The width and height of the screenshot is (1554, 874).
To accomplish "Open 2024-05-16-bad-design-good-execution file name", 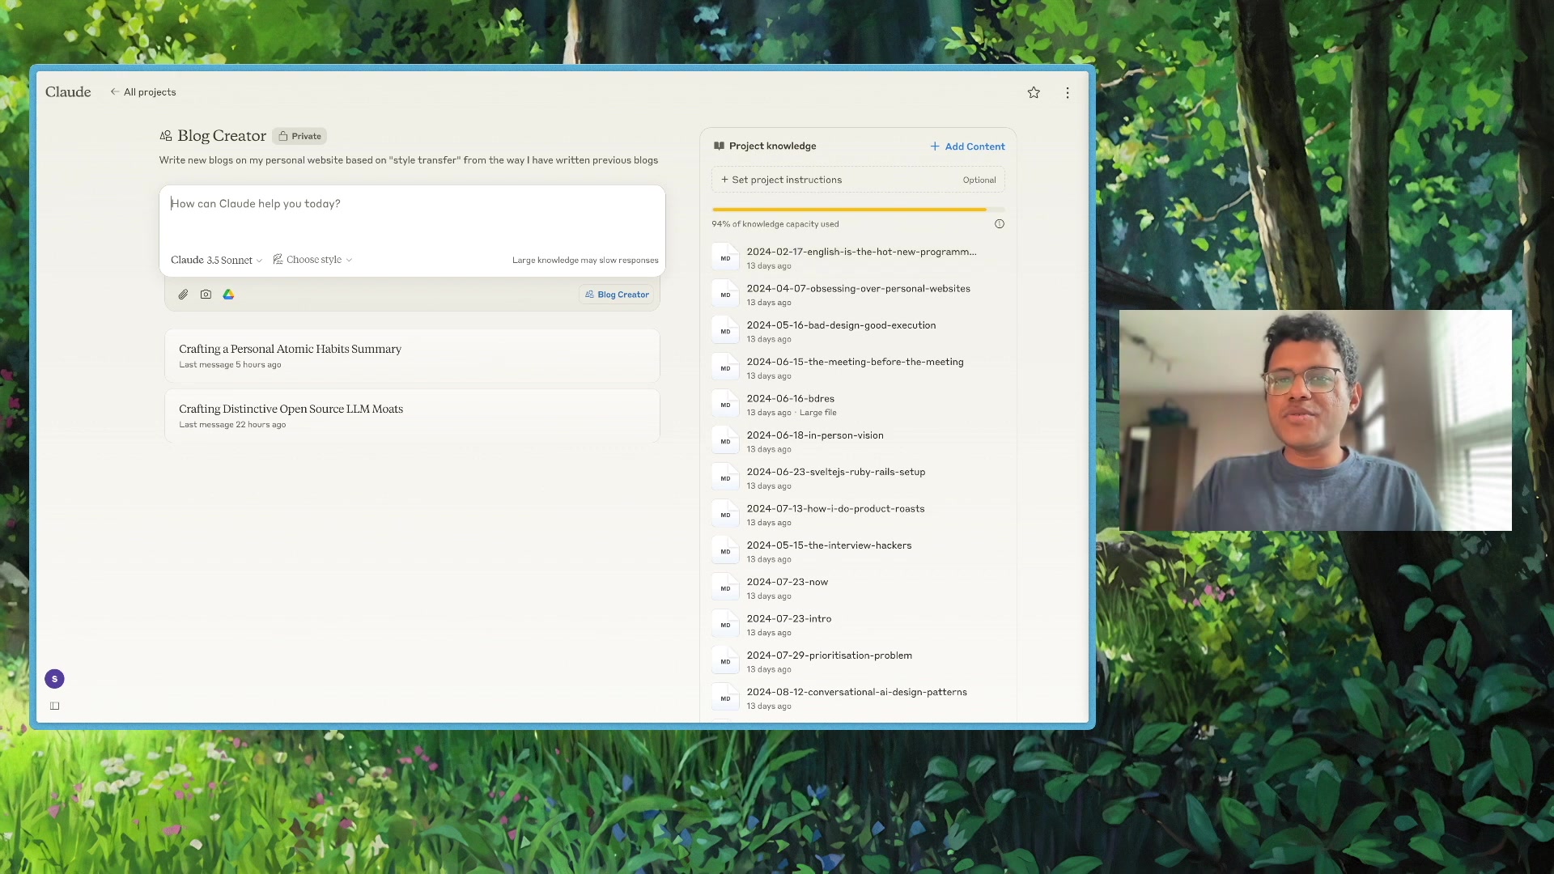I will pyautogui.click(x=841, y=325).
